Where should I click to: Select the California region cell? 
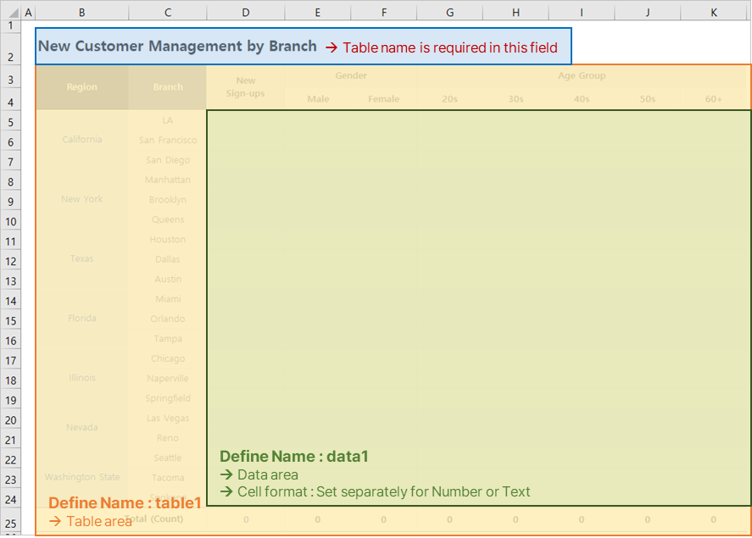pyautogui.click(x=81, y=140)
